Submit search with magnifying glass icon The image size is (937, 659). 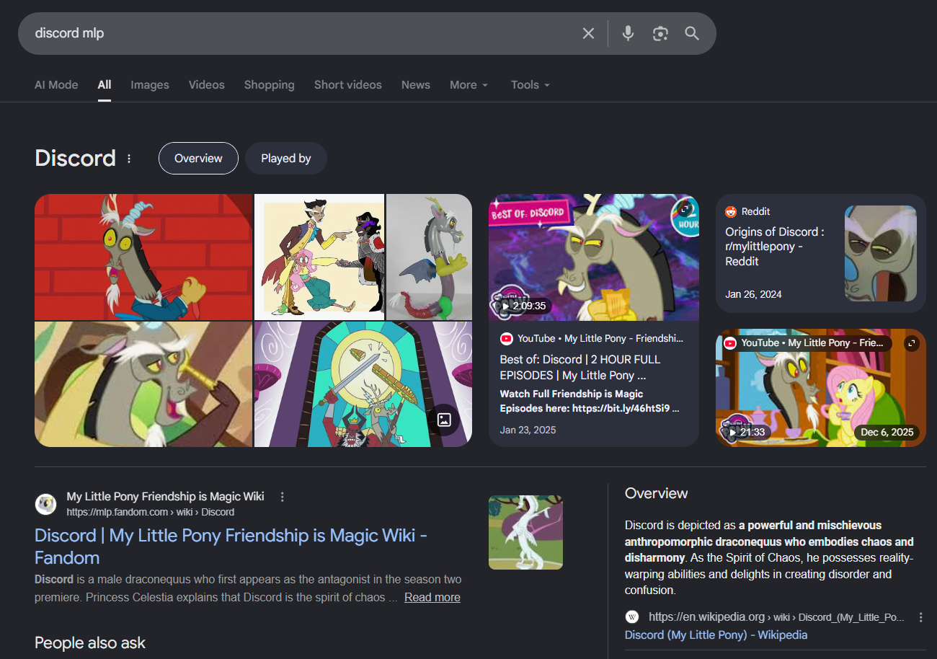[692, 33]
